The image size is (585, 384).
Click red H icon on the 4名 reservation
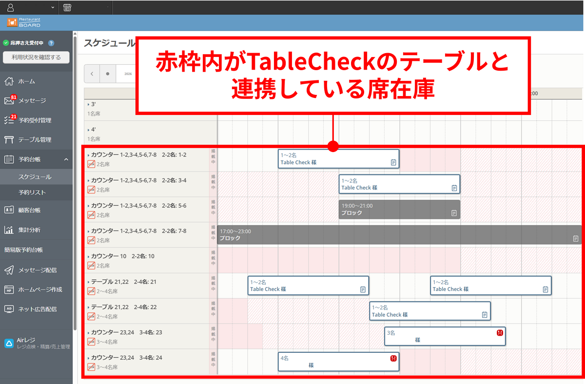tap(393, 358)
